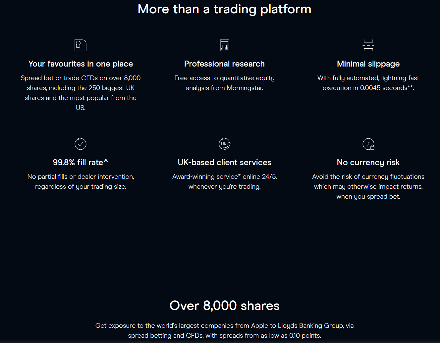Select the '99.8% fill rate^' heading
This screenshot has height=343, width=440.
pos(81,162)
